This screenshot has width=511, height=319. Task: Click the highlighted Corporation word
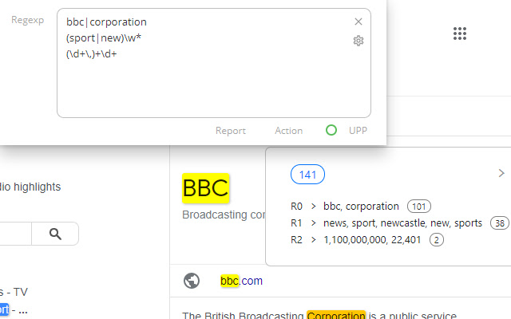click(336, 315)
